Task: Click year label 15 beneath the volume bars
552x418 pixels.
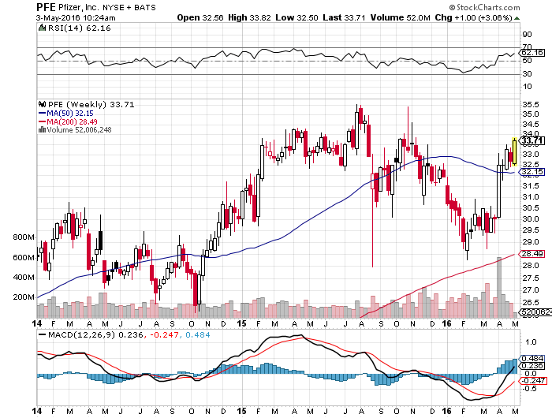Action: 241,323
